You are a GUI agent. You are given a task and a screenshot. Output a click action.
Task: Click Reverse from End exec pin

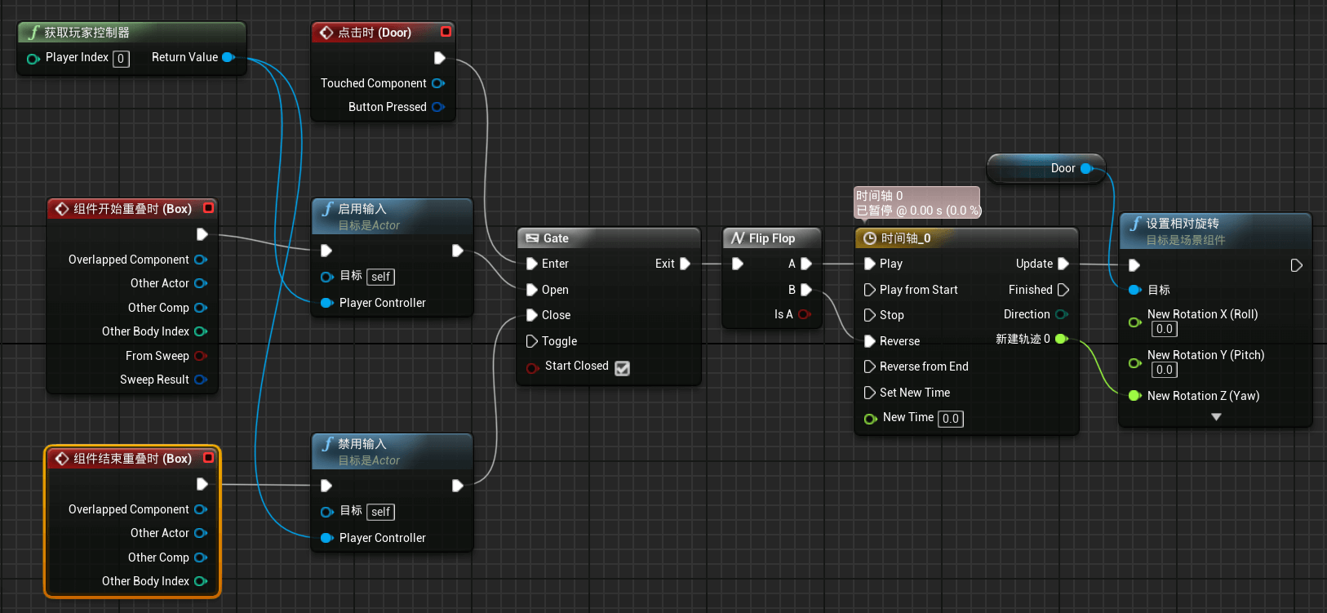(x=870, y=366)
